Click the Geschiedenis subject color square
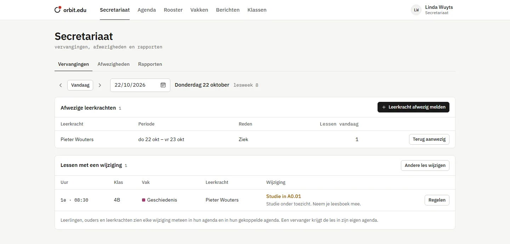 click(x=143, y=200)
